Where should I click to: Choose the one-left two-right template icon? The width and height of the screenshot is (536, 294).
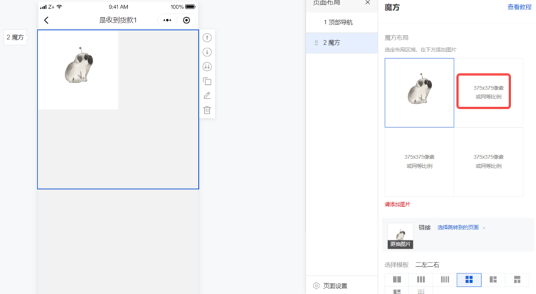(493, 279)
